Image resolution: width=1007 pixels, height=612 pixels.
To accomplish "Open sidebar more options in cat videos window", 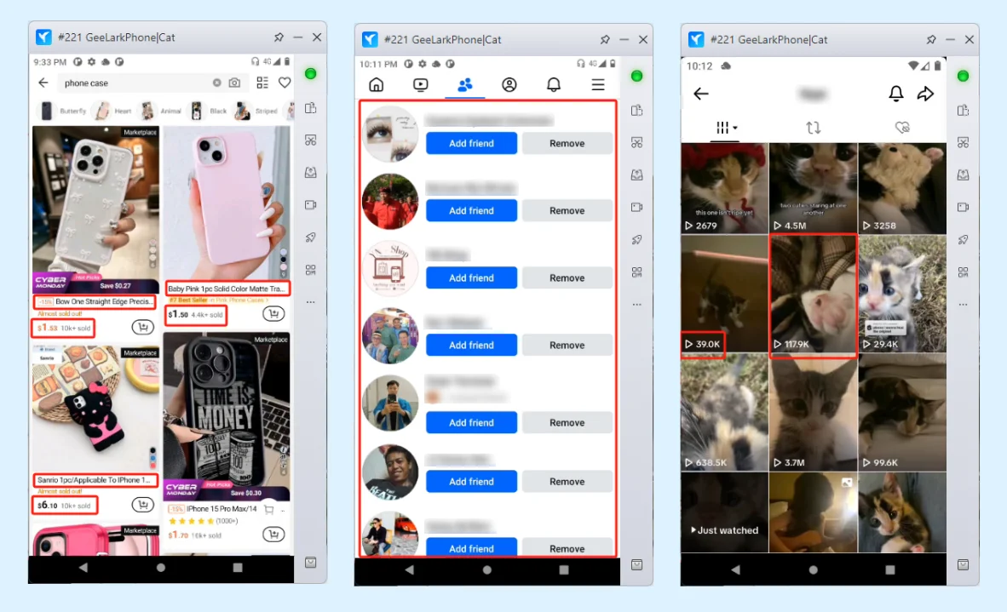I will click(x=964, y=305).
